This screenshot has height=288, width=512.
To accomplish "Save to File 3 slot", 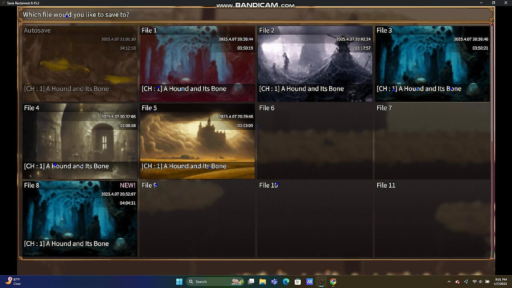I will coord(432,64).
